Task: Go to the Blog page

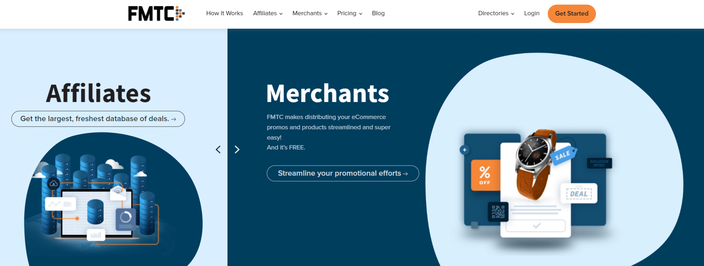Action: click(378, 14)
